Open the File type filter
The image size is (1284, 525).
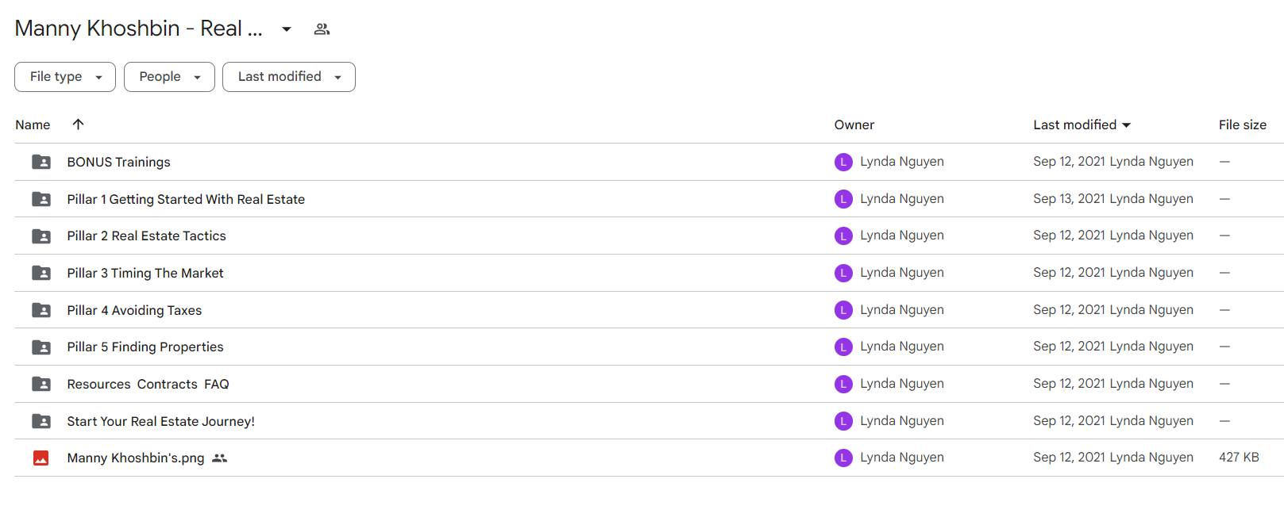click(x=65, y=77)
